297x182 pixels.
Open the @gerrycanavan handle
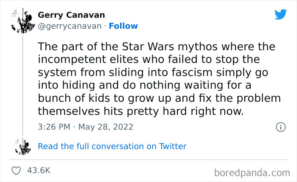point(70,26)
